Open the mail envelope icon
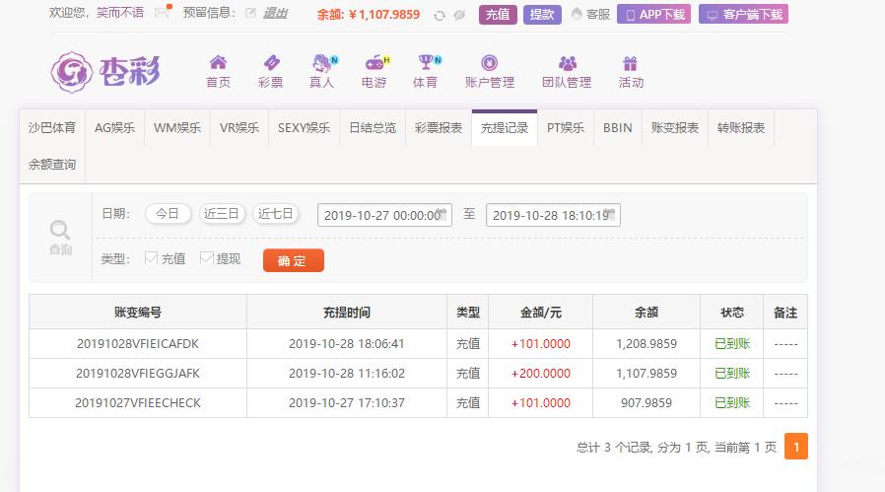Screen dimensions: 885x492 [x=162, y=13]
